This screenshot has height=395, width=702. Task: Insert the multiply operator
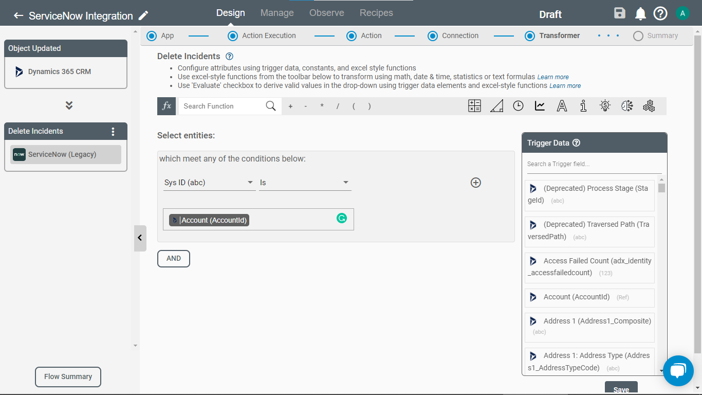(322, 106)
